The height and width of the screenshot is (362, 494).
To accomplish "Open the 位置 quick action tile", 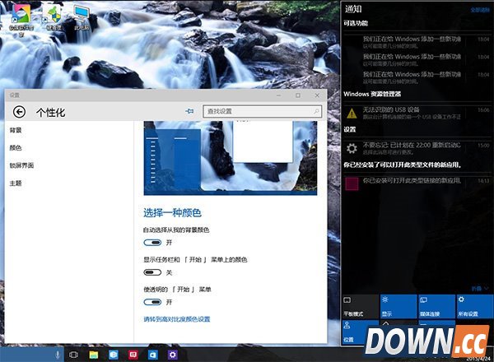I will (359, 332).
